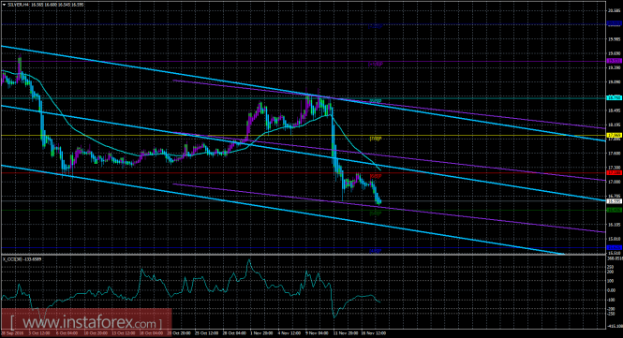Click the latest candle at chart's right edge
This screenshot has width=623, height=338.
pos(379,201)
